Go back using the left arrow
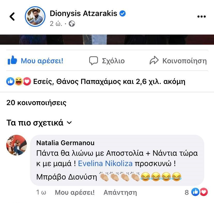This screenshot has height=203, width=214. pos(12,17)
